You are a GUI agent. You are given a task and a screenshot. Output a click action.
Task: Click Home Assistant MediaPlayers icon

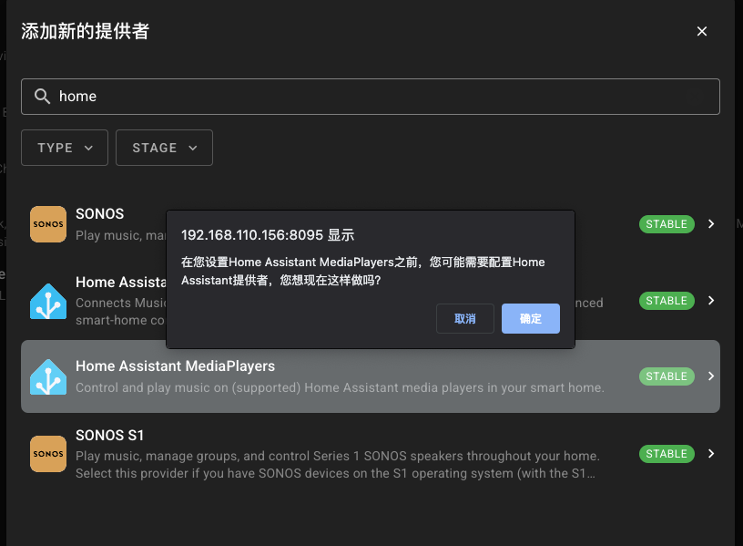48,376
